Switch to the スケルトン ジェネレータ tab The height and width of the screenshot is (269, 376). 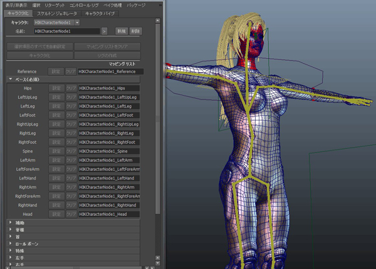58,12
